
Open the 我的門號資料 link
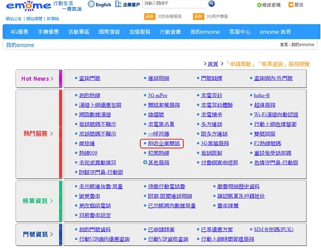95,229
